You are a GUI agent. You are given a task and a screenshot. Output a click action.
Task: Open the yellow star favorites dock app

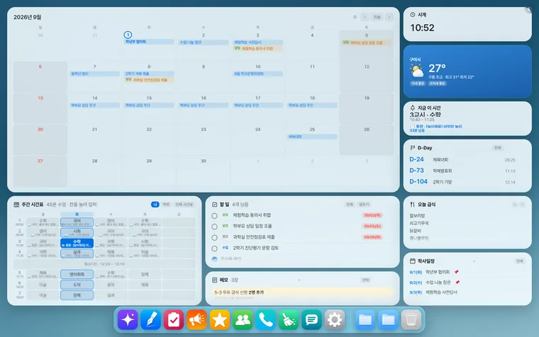pyautogui.click(x=220, y=320)
